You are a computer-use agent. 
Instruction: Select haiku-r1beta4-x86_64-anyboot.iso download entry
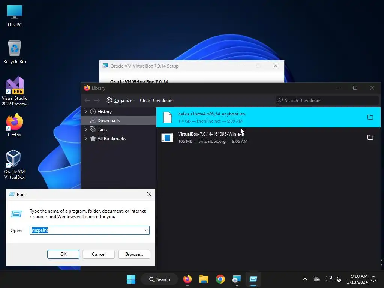coord(268,117)
